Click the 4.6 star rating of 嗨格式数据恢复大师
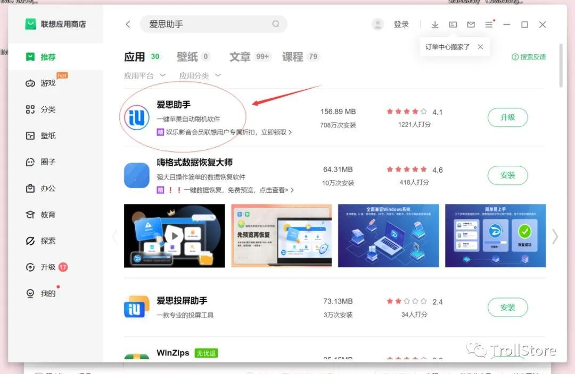The height and width of the screenshot is (374, 575). [x=414, y=169]
